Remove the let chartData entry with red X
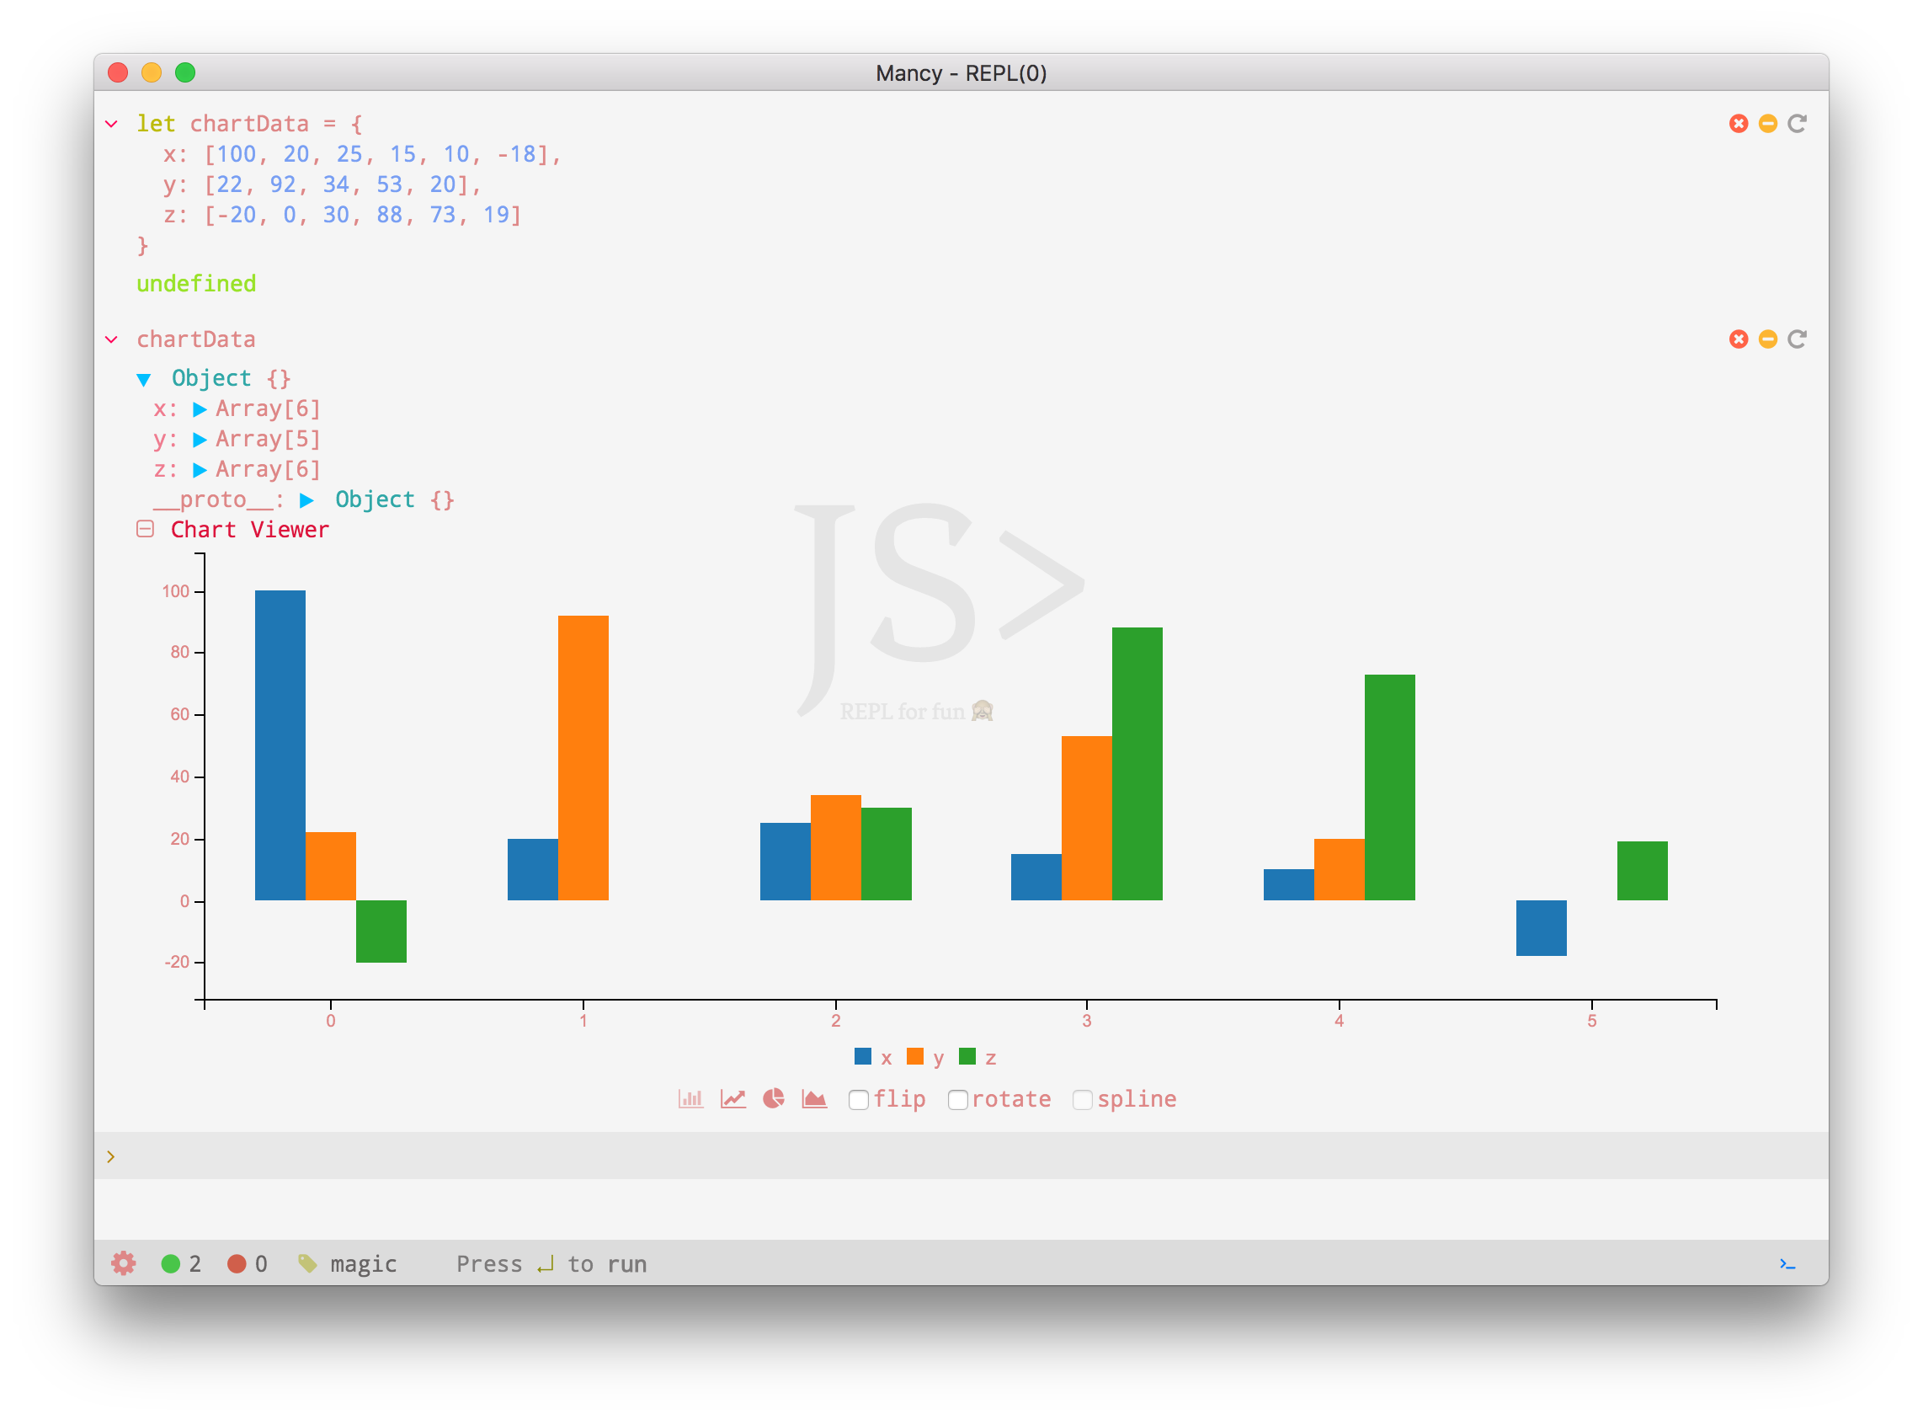The width and height of the screenshot is (1923, 1420). [x=1739, y=124]
